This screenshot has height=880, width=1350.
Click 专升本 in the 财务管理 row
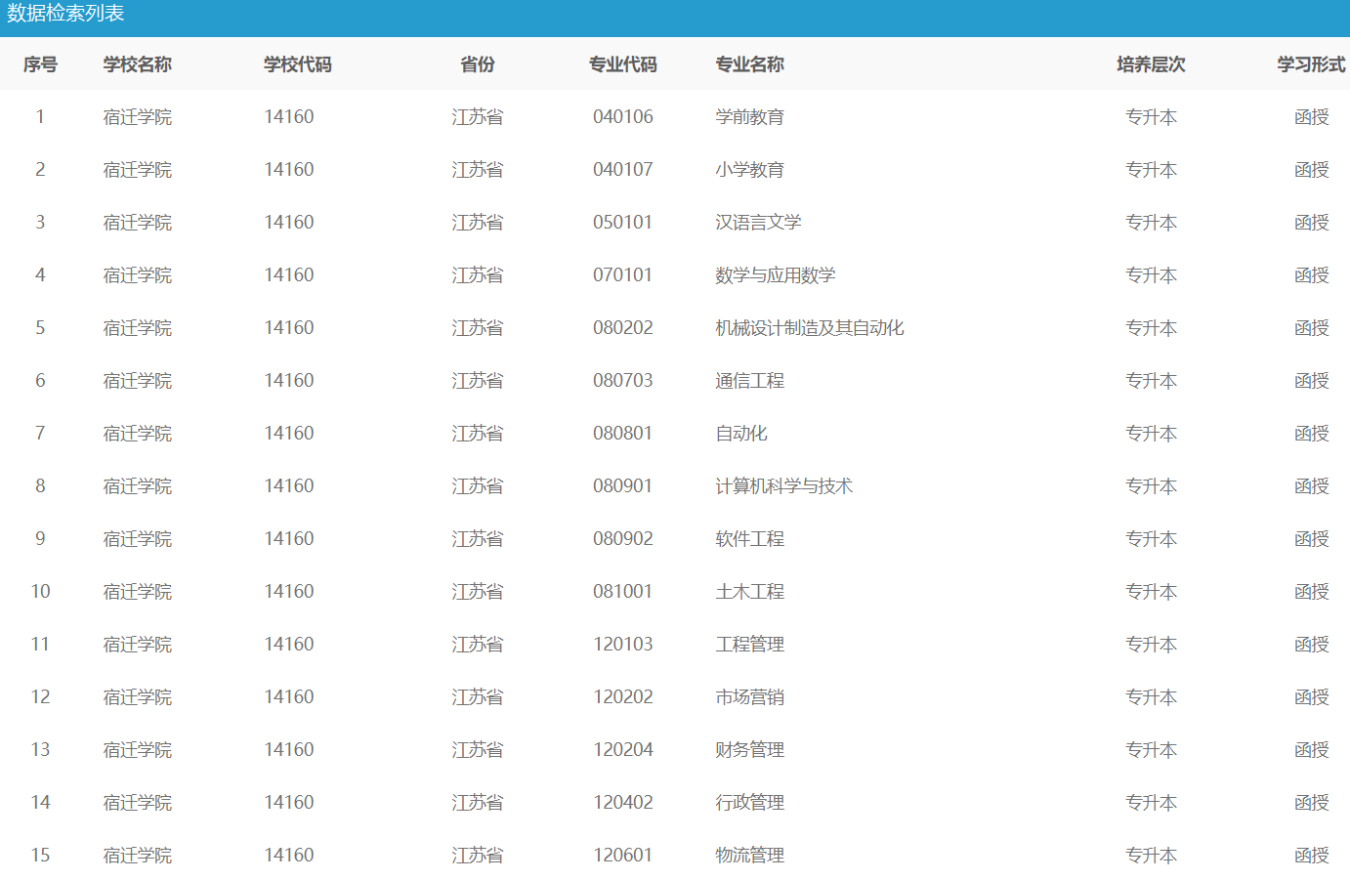(1152, 750)
